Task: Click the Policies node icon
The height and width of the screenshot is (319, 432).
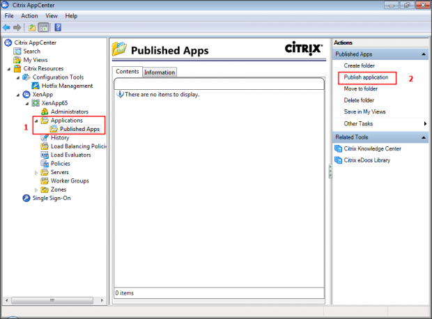Action: click(x=45, y=164)
